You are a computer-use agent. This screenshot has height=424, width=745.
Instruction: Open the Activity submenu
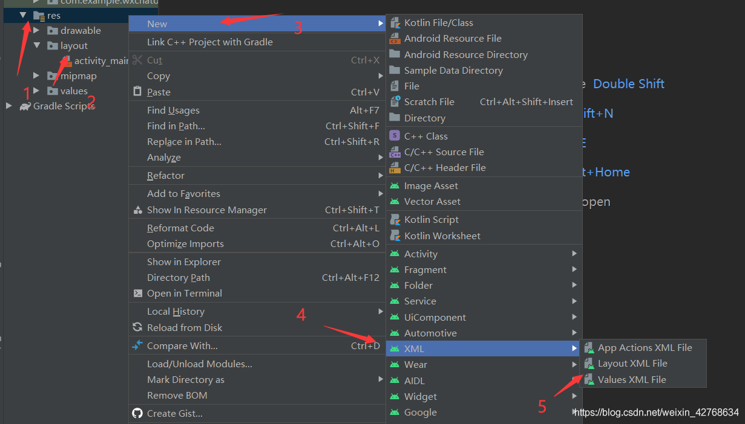pyautogui.click(x=484, y=254)
